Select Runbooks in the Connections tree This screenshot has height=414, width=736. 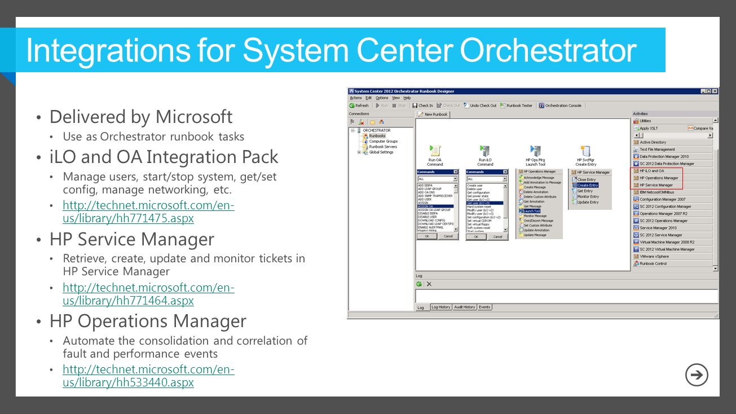pyautogui.click(x=377, y=136)
